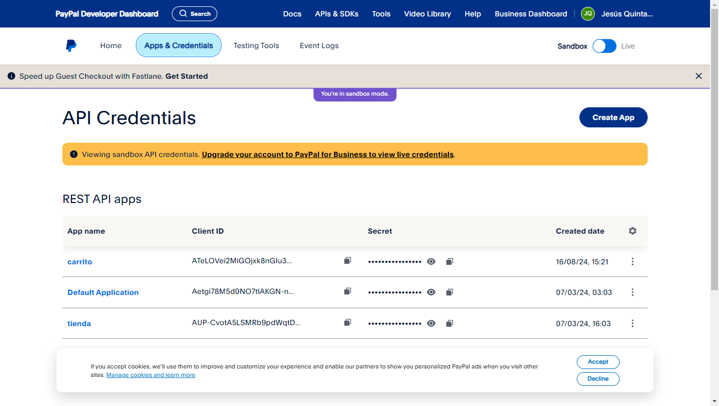Open the Docs menu
The width and height of the screenshot is (719, 406).
tap(292, 14)
